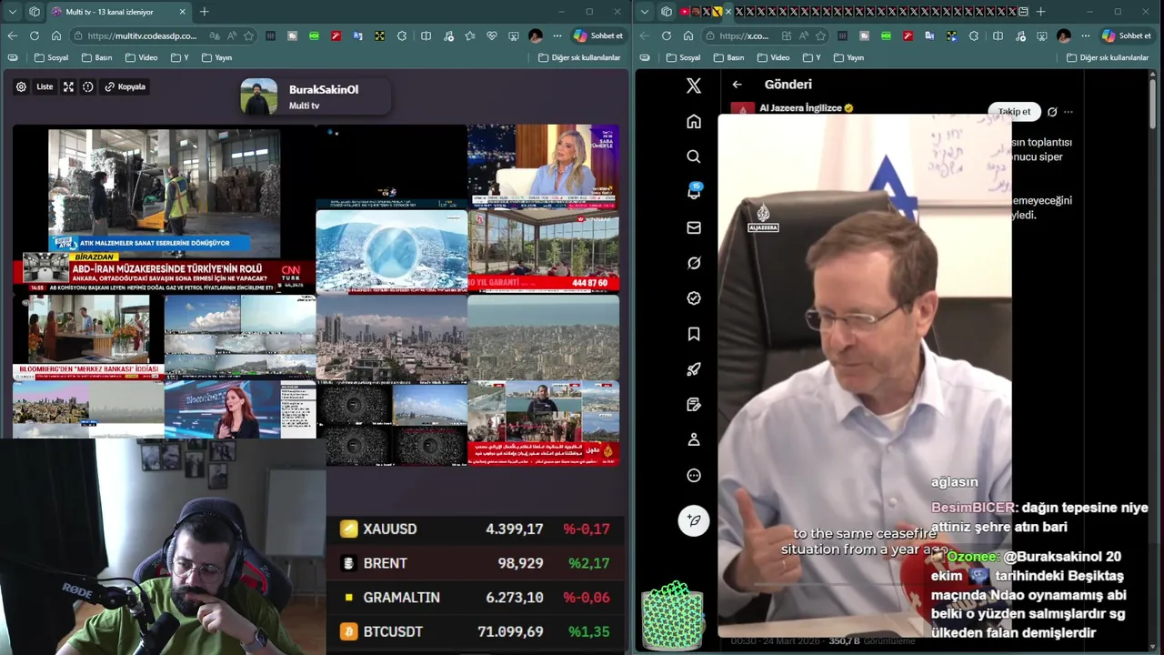This screenshot has height=655, width=1164.
Task: Click Sohbet et Copilot in right window
Action: 1126,35
